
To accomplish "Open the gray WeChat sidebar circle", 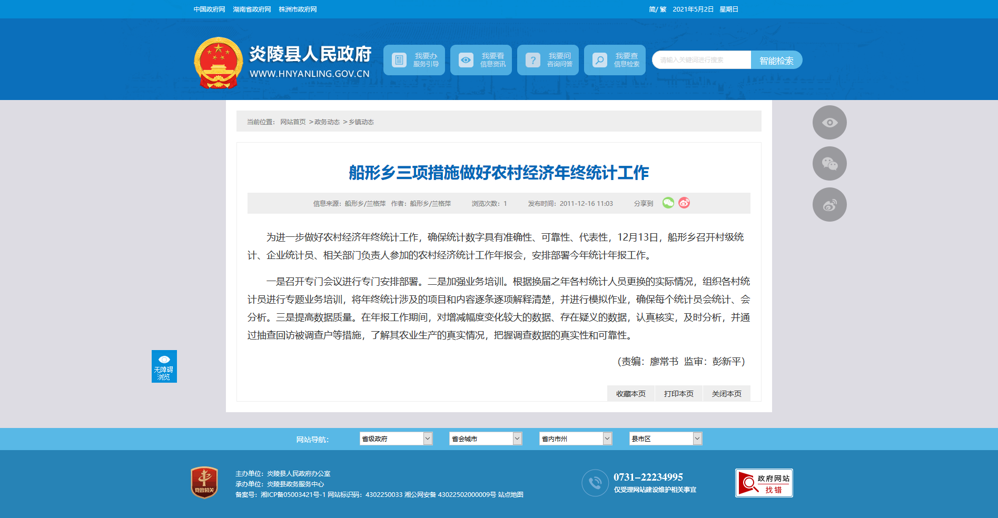I will click(829, 164).
